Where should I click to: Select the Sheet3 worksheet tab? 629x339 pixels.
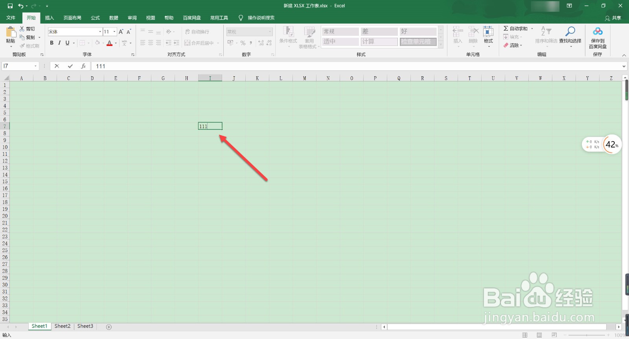pyautogui.click(x=85, y=326)
